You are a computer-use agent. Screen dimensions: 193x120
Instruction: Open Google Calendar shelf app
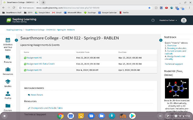pyautogui.click(x=71, y=116)
